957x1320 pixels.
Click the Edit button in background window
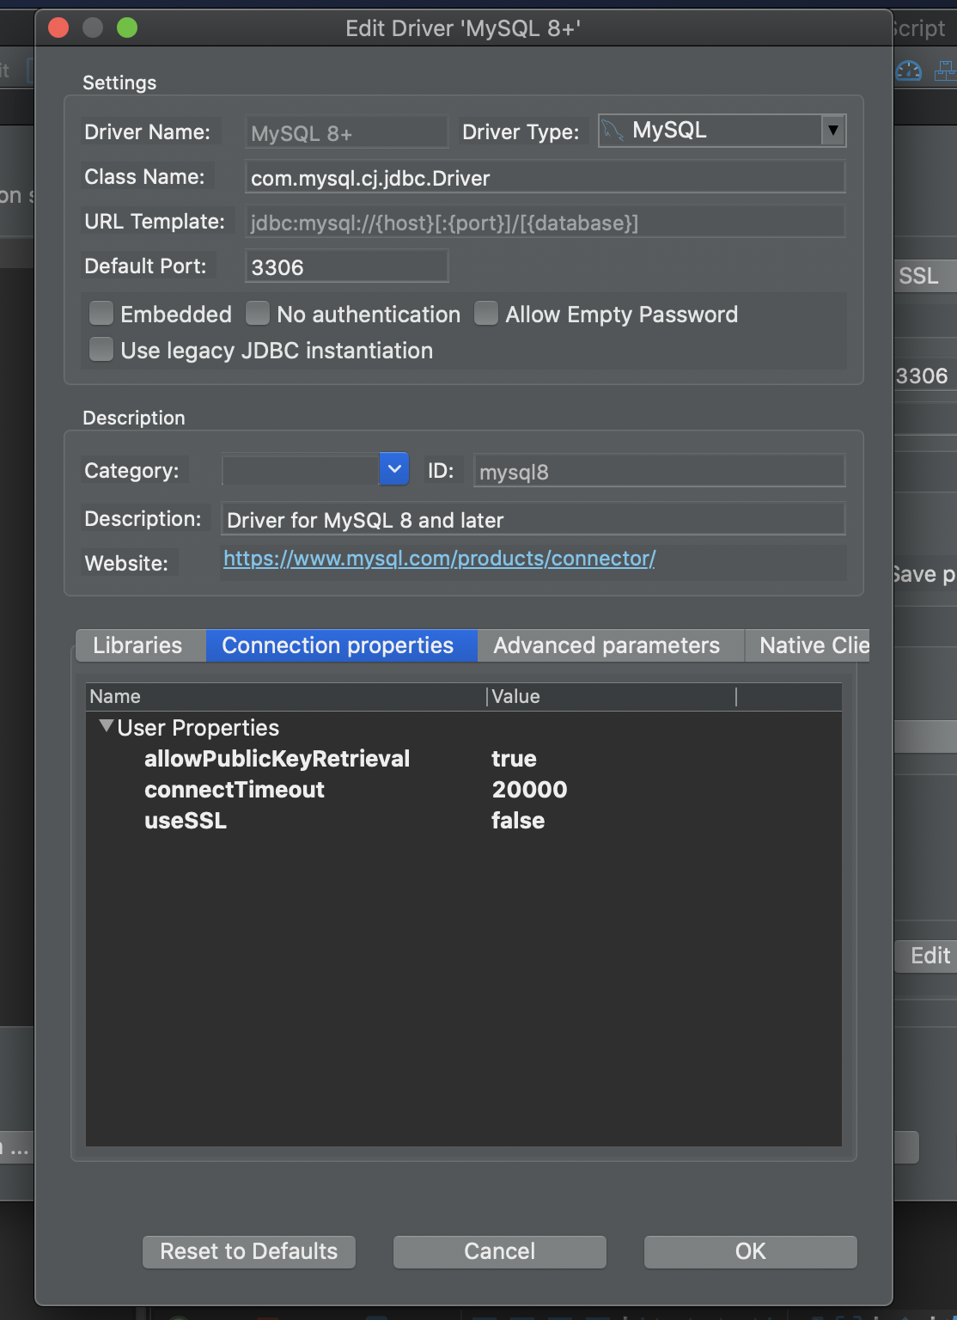tap(927, 956)
